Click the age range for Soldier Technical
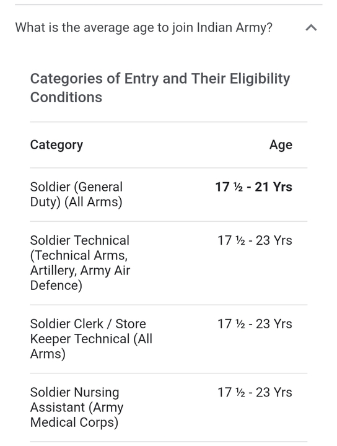The height and width of the screenshot is (446, 337). pos(255,240)
